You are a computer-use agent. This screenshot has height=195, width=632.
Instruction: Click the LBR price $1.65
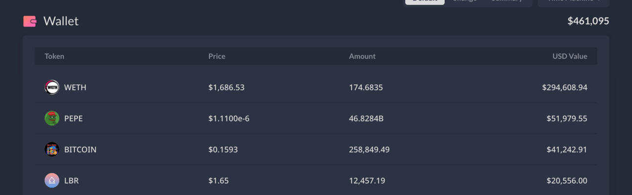click(x=219, y=181)
